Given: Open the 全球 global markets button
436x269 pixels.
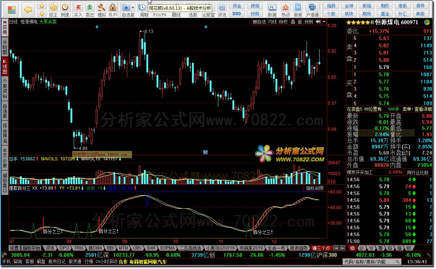Looking at the screenshot, I should [349, 6].
